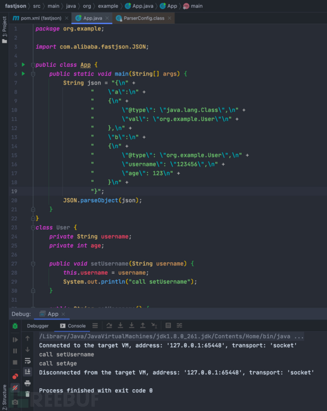The width and height of the screenshot is (327, 411).
Task: Click the 'Disconnected from the target VM' console line
Action: (x=176, y=373)
